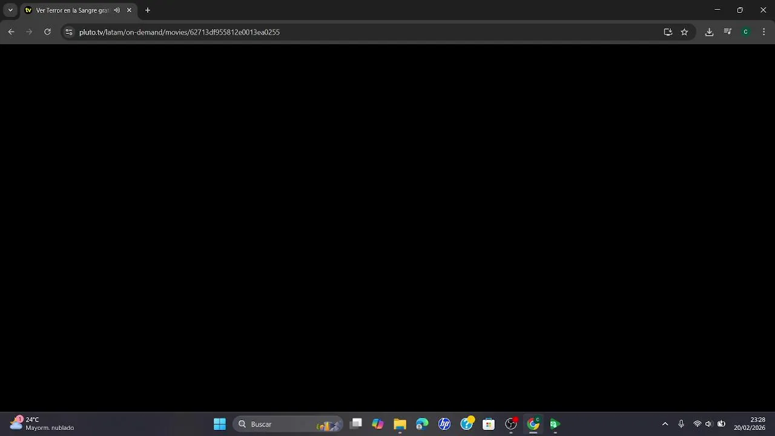Open Windows Start menu

click(220, 424)
